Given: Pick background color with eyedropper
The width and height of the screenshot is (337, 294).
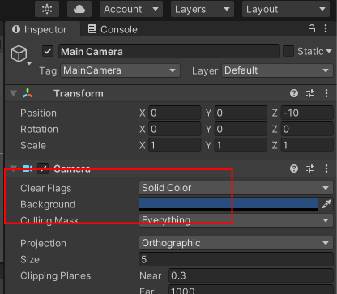Looking at the screenshot, I should tap(326, 204).
